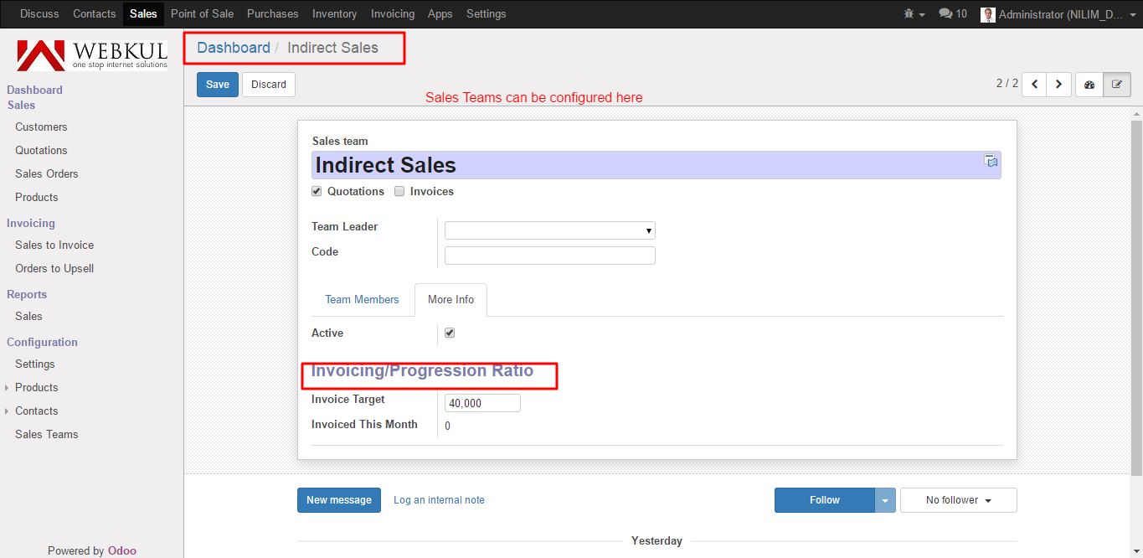Select the form view edit icon
Screen dimensions: 1143x558
coord(1117,85)
